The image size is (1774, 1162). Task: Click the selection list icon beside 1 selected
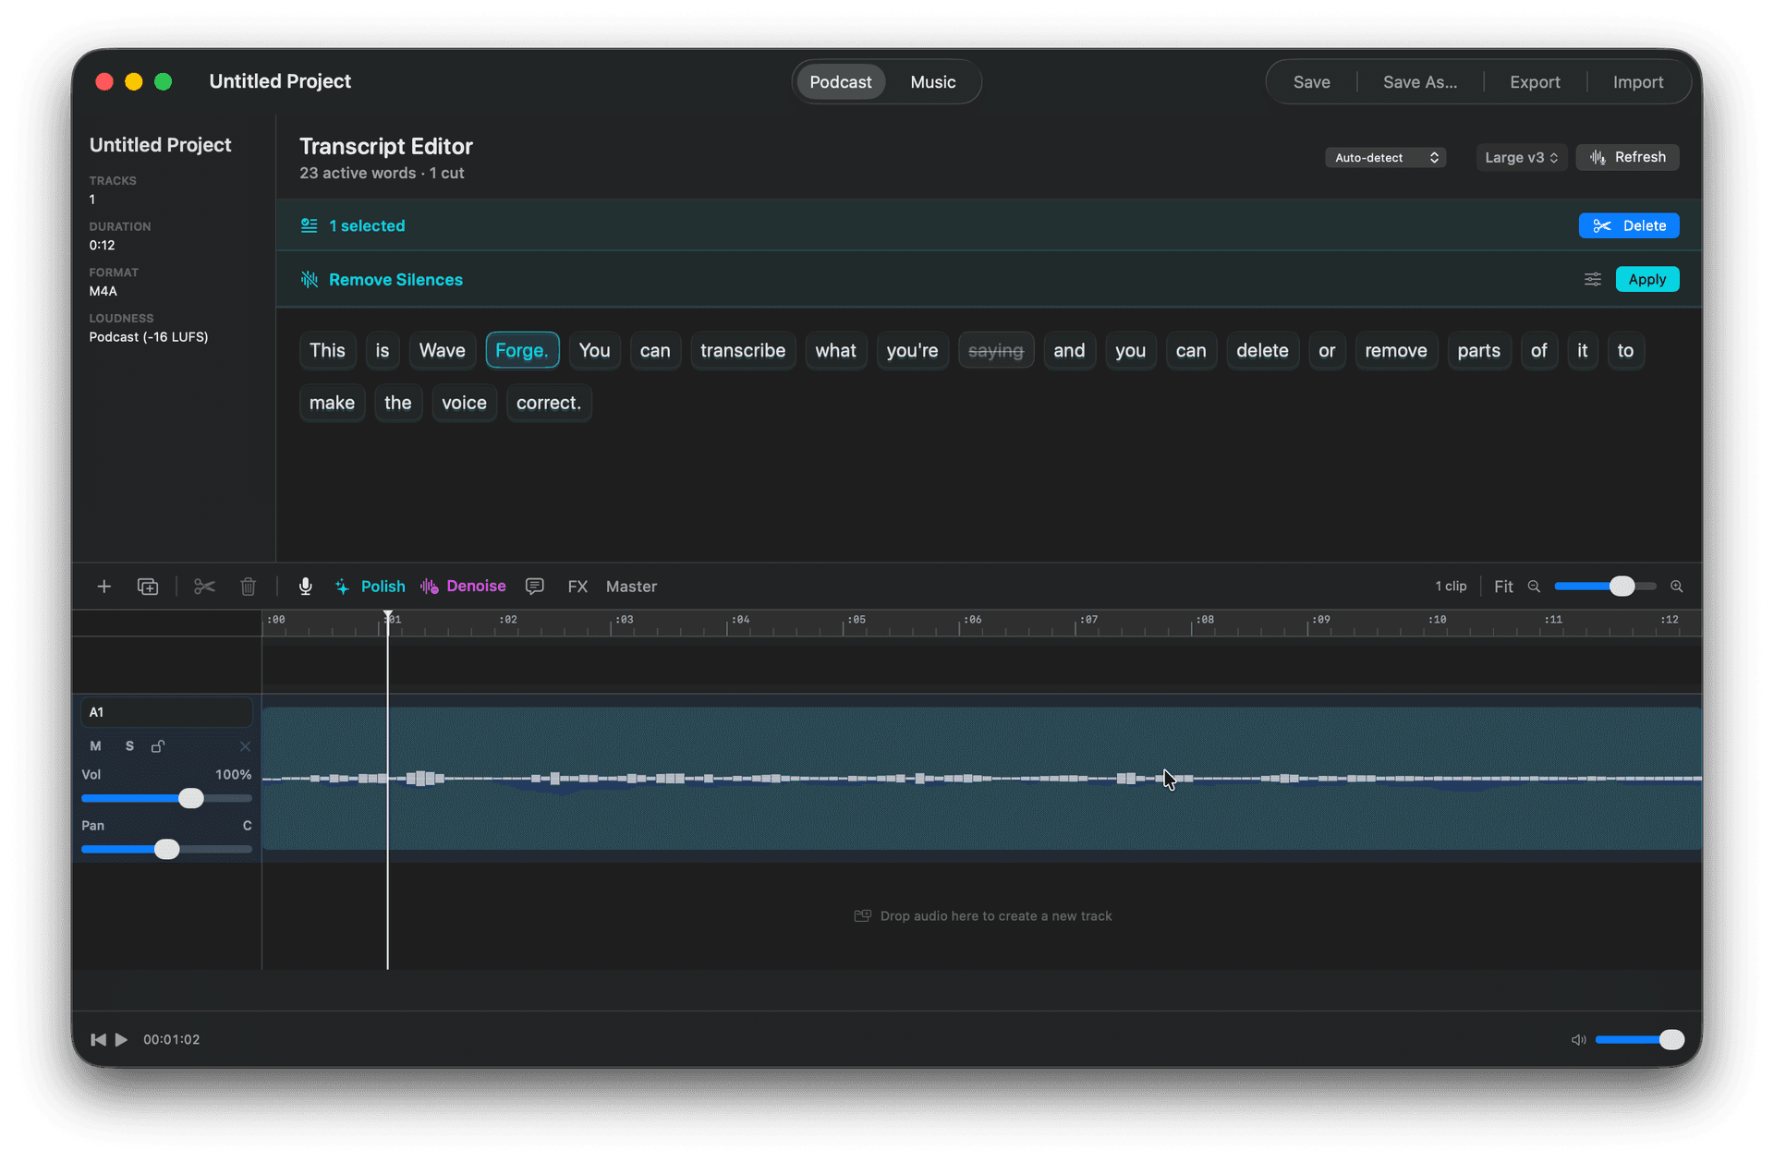tap(310, 226)
